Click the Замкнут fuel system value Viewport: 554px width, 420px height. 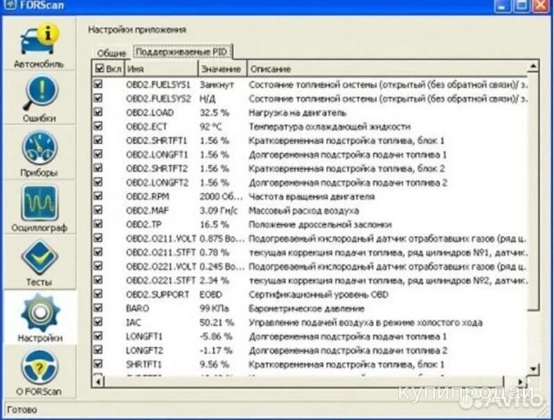pos(217,85)
